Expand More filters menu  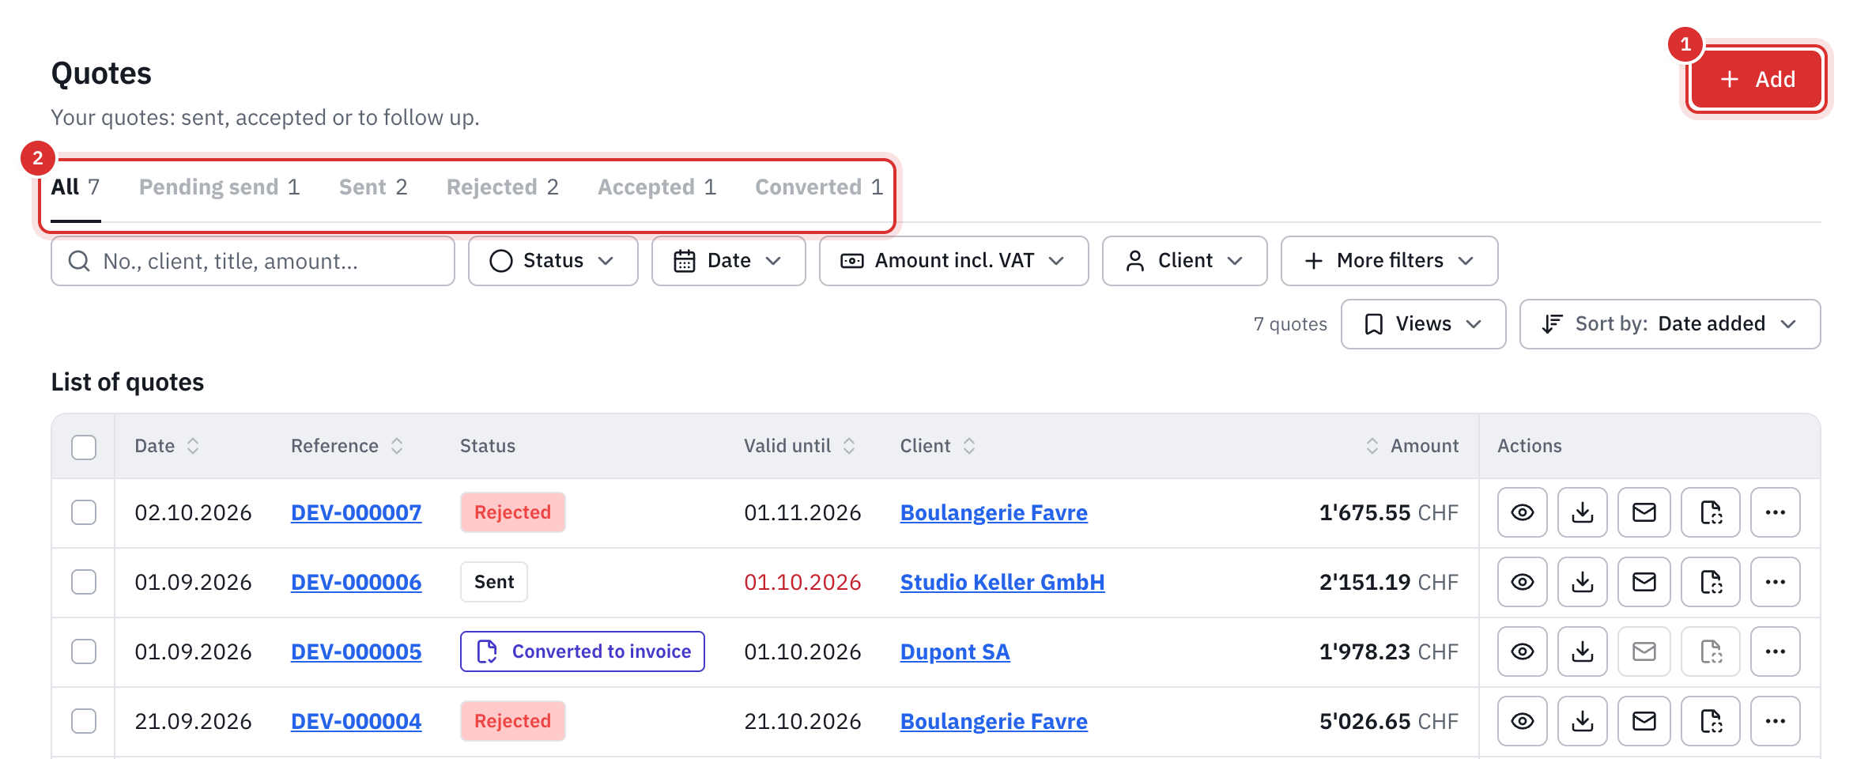[x=1389, y=261]
